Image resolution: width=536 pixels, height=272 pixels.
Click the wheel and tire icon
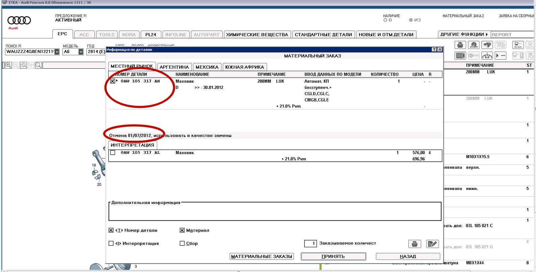(x=473, y=45)
